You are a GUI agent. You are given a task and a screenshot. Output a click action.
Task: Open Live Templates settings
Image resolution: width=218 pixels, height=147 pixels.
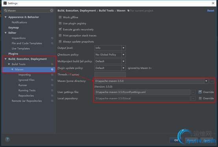point(21,49)
